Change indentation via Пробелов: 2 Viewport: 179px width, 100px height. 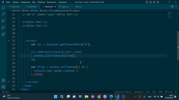139,92
